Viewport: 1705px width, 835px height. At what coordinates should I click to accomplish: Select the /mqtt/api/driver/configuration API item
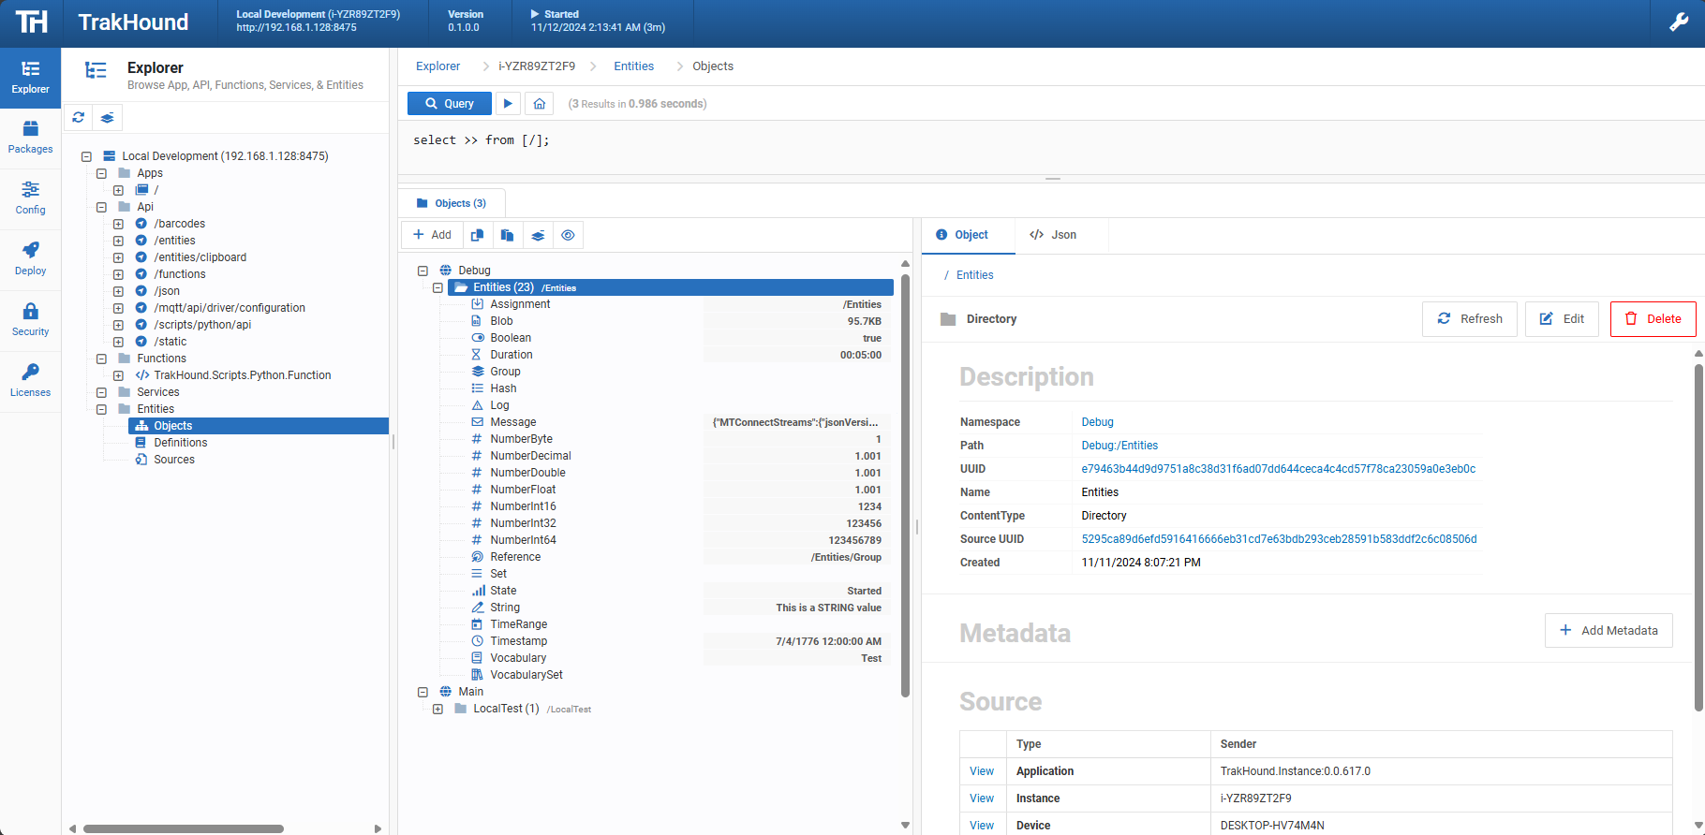230,308
